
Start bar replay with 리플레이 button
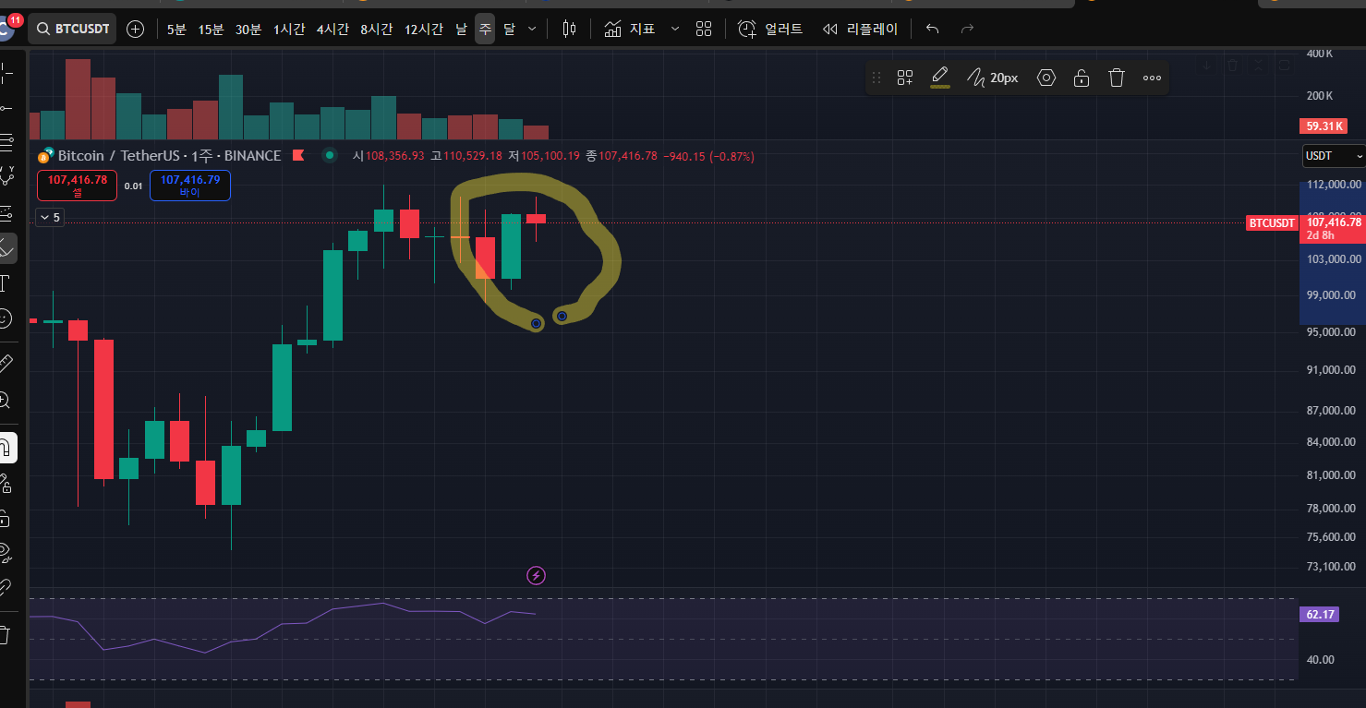(860, 29)
